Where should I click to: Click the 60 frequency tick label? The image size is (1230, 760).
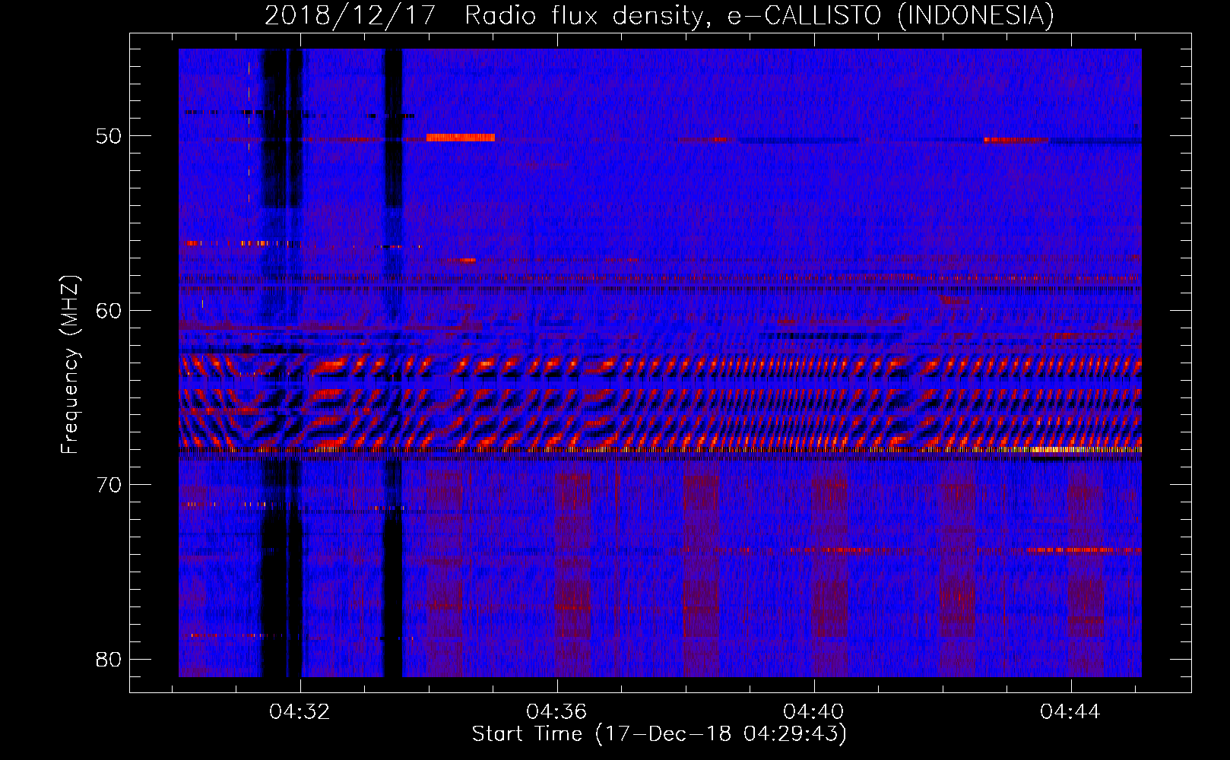tap(109, 311)
